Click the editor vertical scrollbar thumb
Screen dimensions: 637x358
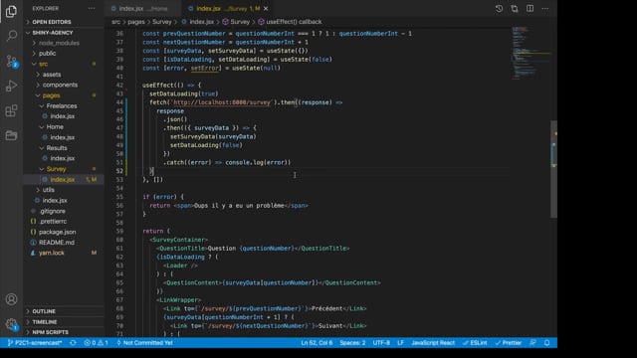tap(553, 169)
